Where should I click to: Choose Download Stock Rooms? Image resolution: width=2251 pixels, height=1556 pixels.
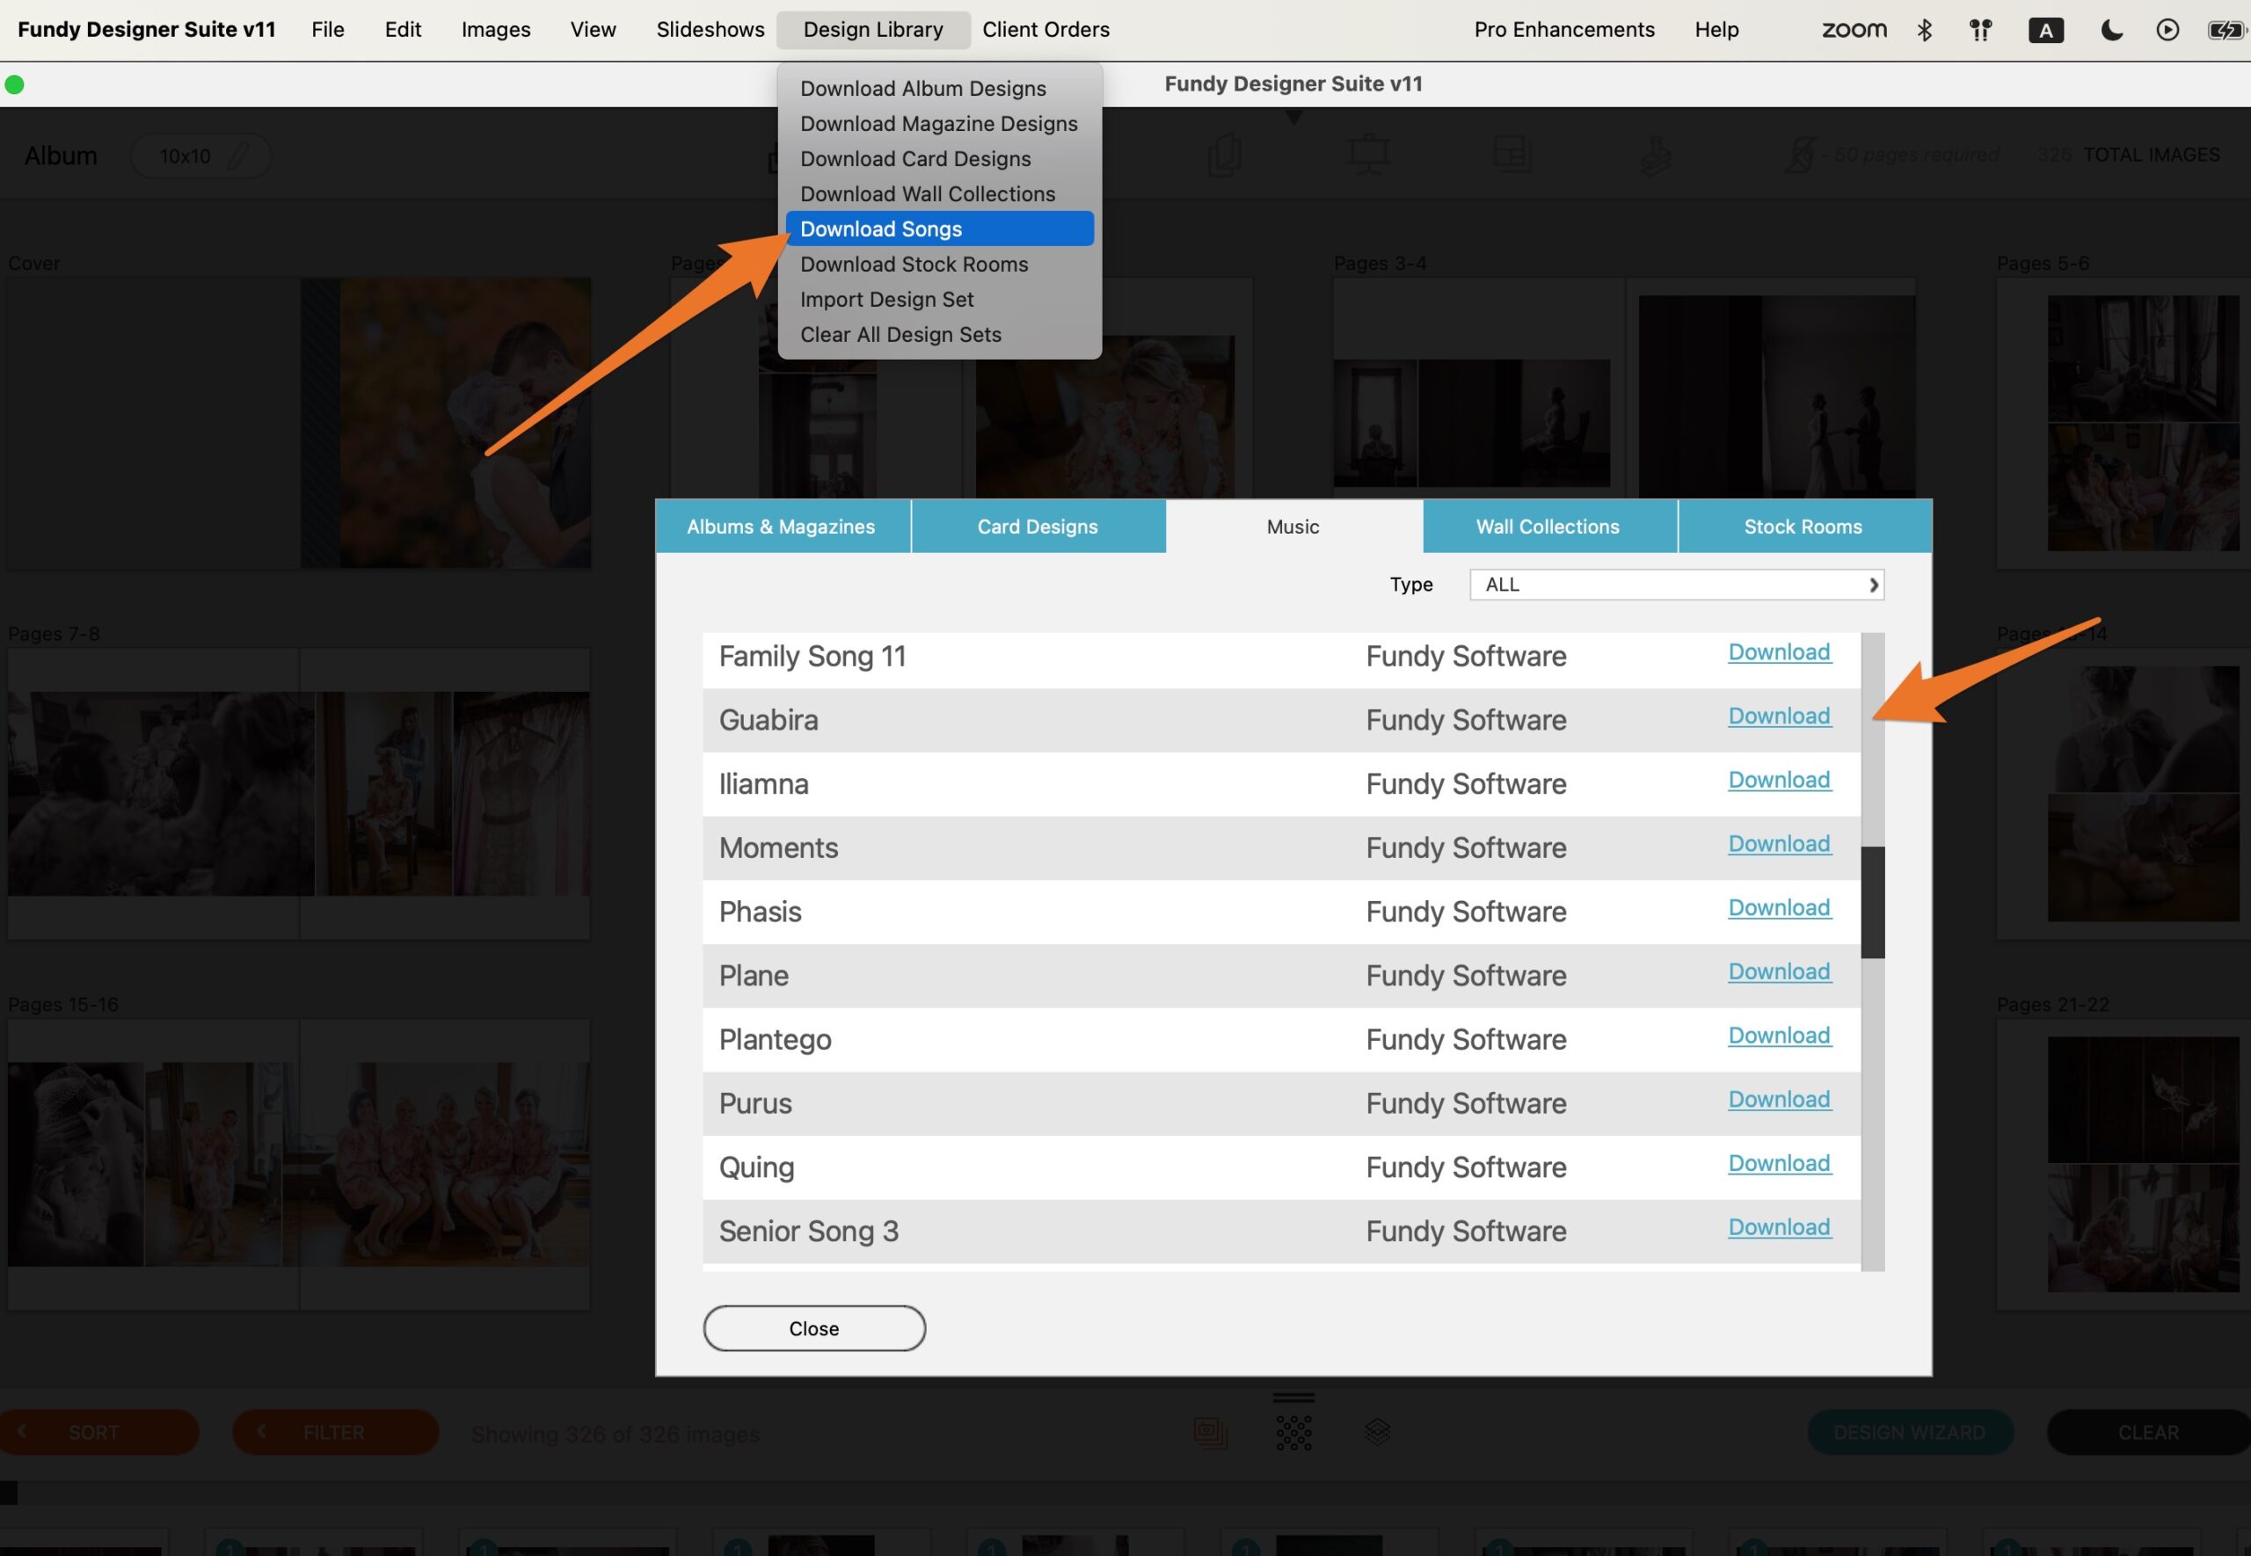click(x=940, y=265)
